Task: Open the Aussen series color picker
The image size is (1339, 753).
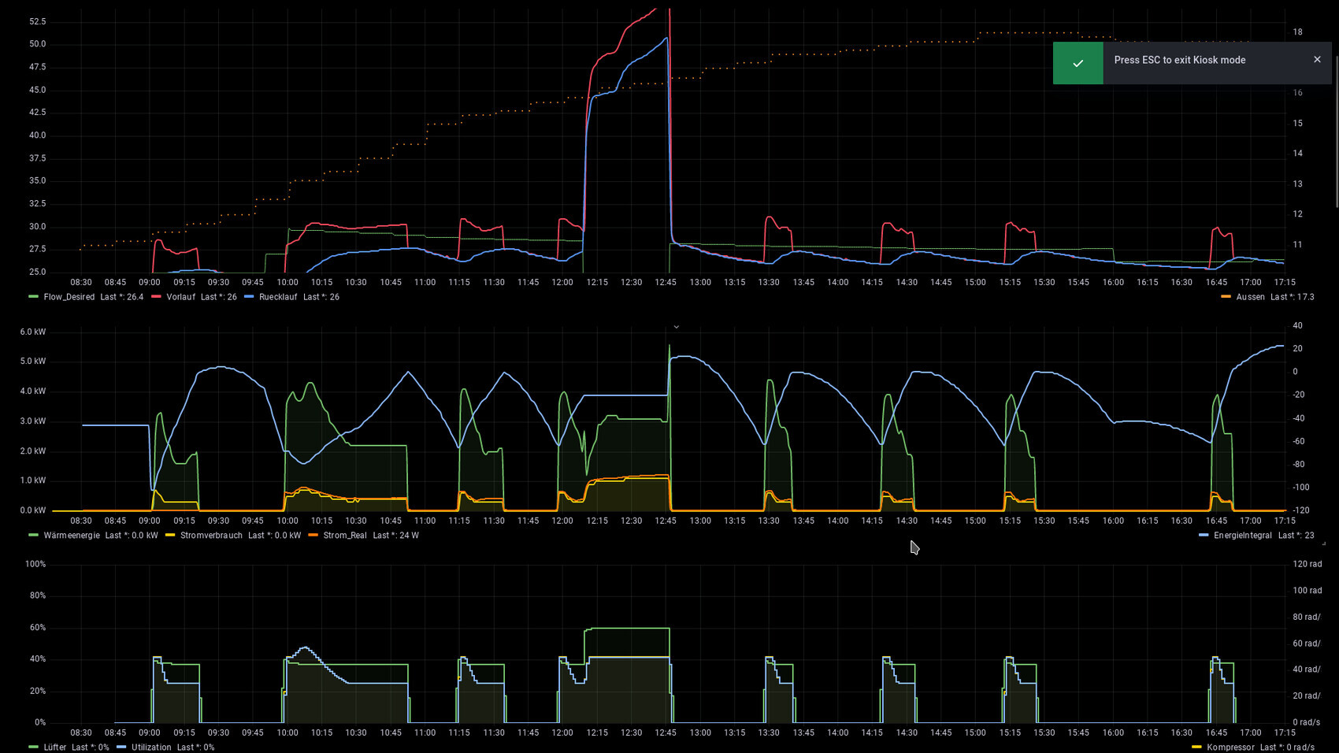Action: pos(1226,297)
